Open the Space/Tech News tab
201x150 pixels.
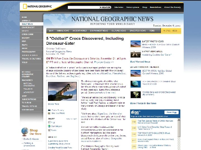pyautogui.click(x=138, y=31)
